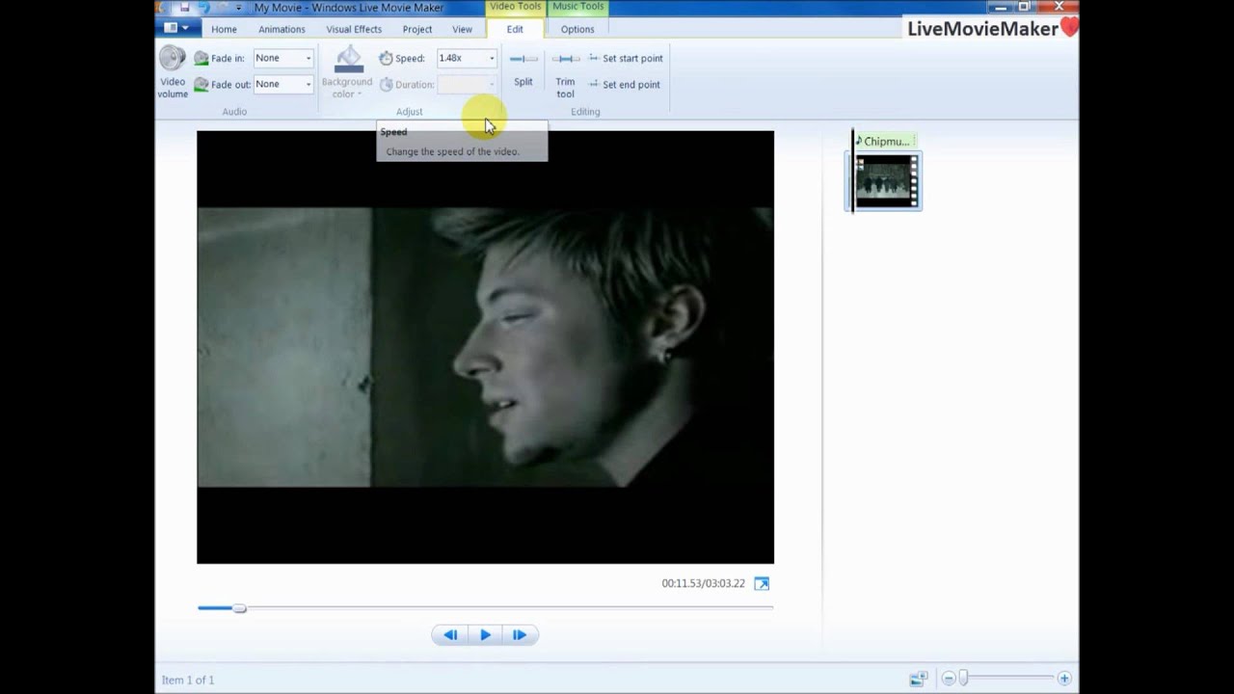The width and height of the screenshot is (1234, 694).
Task: Click the 00:11.53/03:03.22 time display
Action: point(703,583)
